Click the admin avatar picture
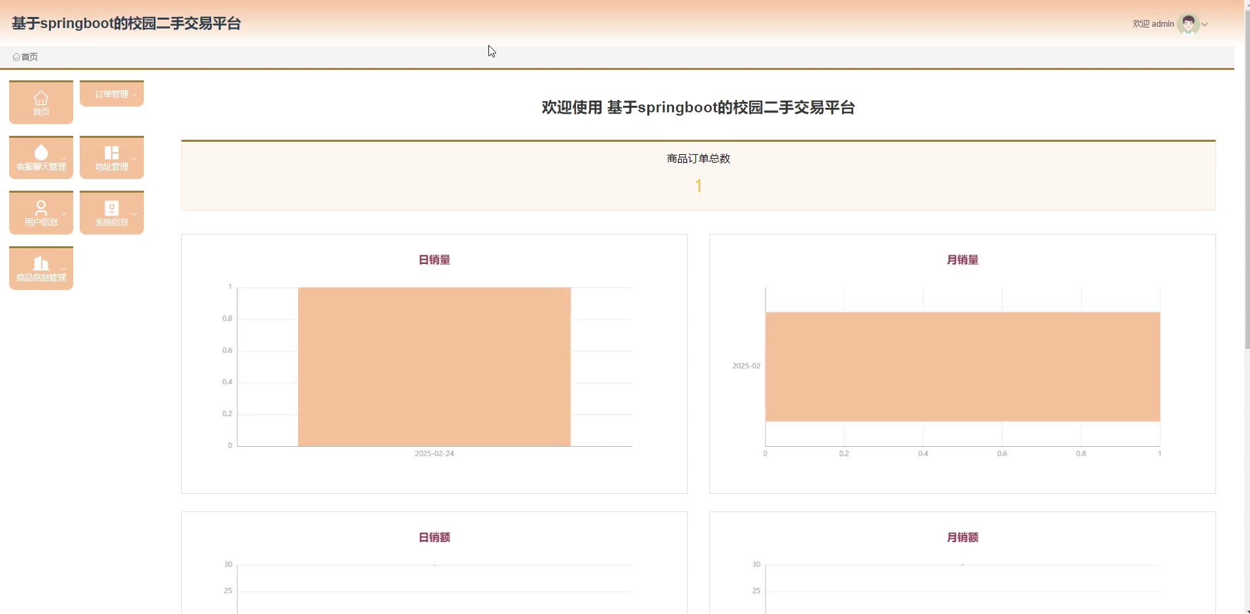This screenshot has height=614, width=1250. 1188,24
